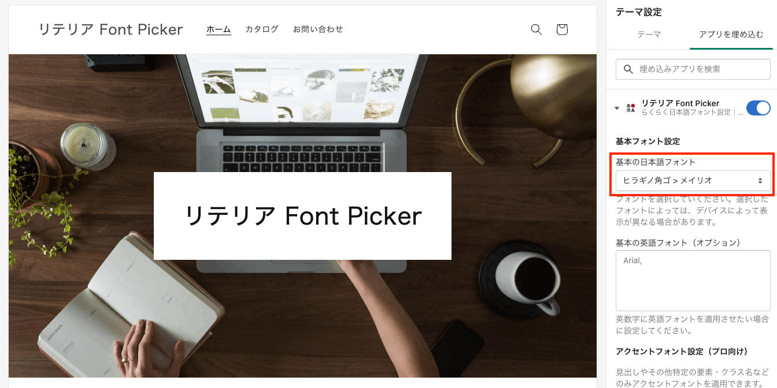Click the magnifier icon in embed search box
Screen dimensions: 777x388
[x=628, y=69]
